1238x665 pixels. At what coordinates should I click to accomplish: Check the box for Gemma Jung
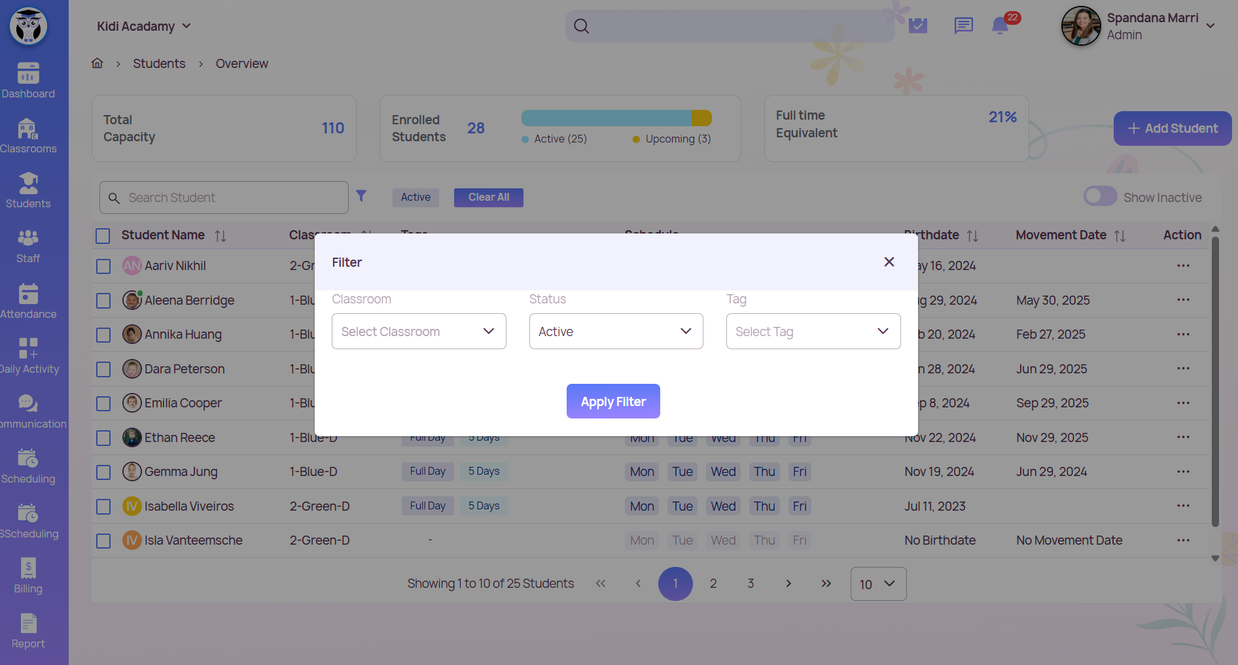103,472
